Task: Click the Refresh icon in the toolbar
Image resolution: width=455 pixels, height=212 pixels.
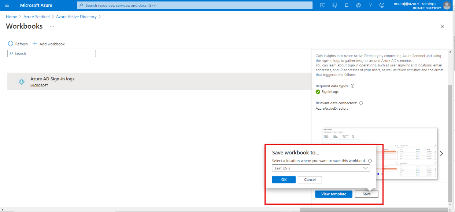Action: click(11, 44)
